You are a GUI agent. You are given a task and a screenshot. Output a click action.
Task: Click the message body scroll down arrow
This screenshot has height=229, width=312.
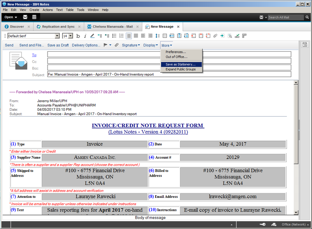point(296,213)
